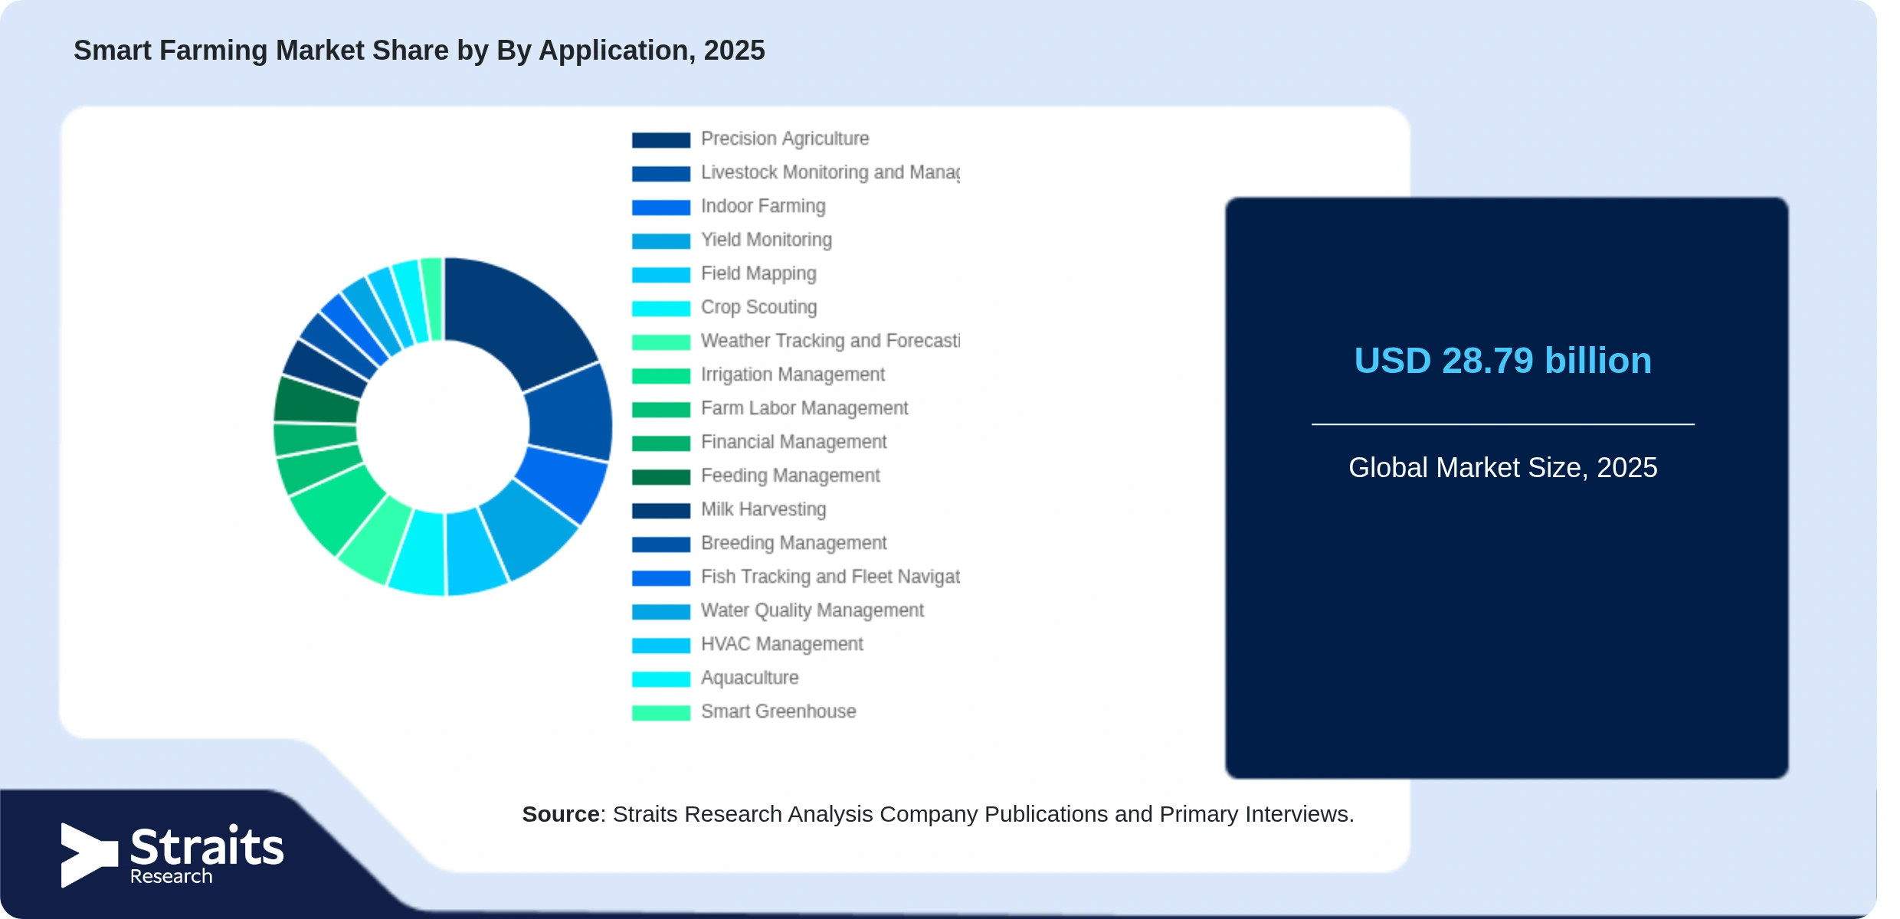This screenshot has width=1900, height=919.
Task: Click the Weather Tracking and Forecasting legend item
Action: click(795, 342)
